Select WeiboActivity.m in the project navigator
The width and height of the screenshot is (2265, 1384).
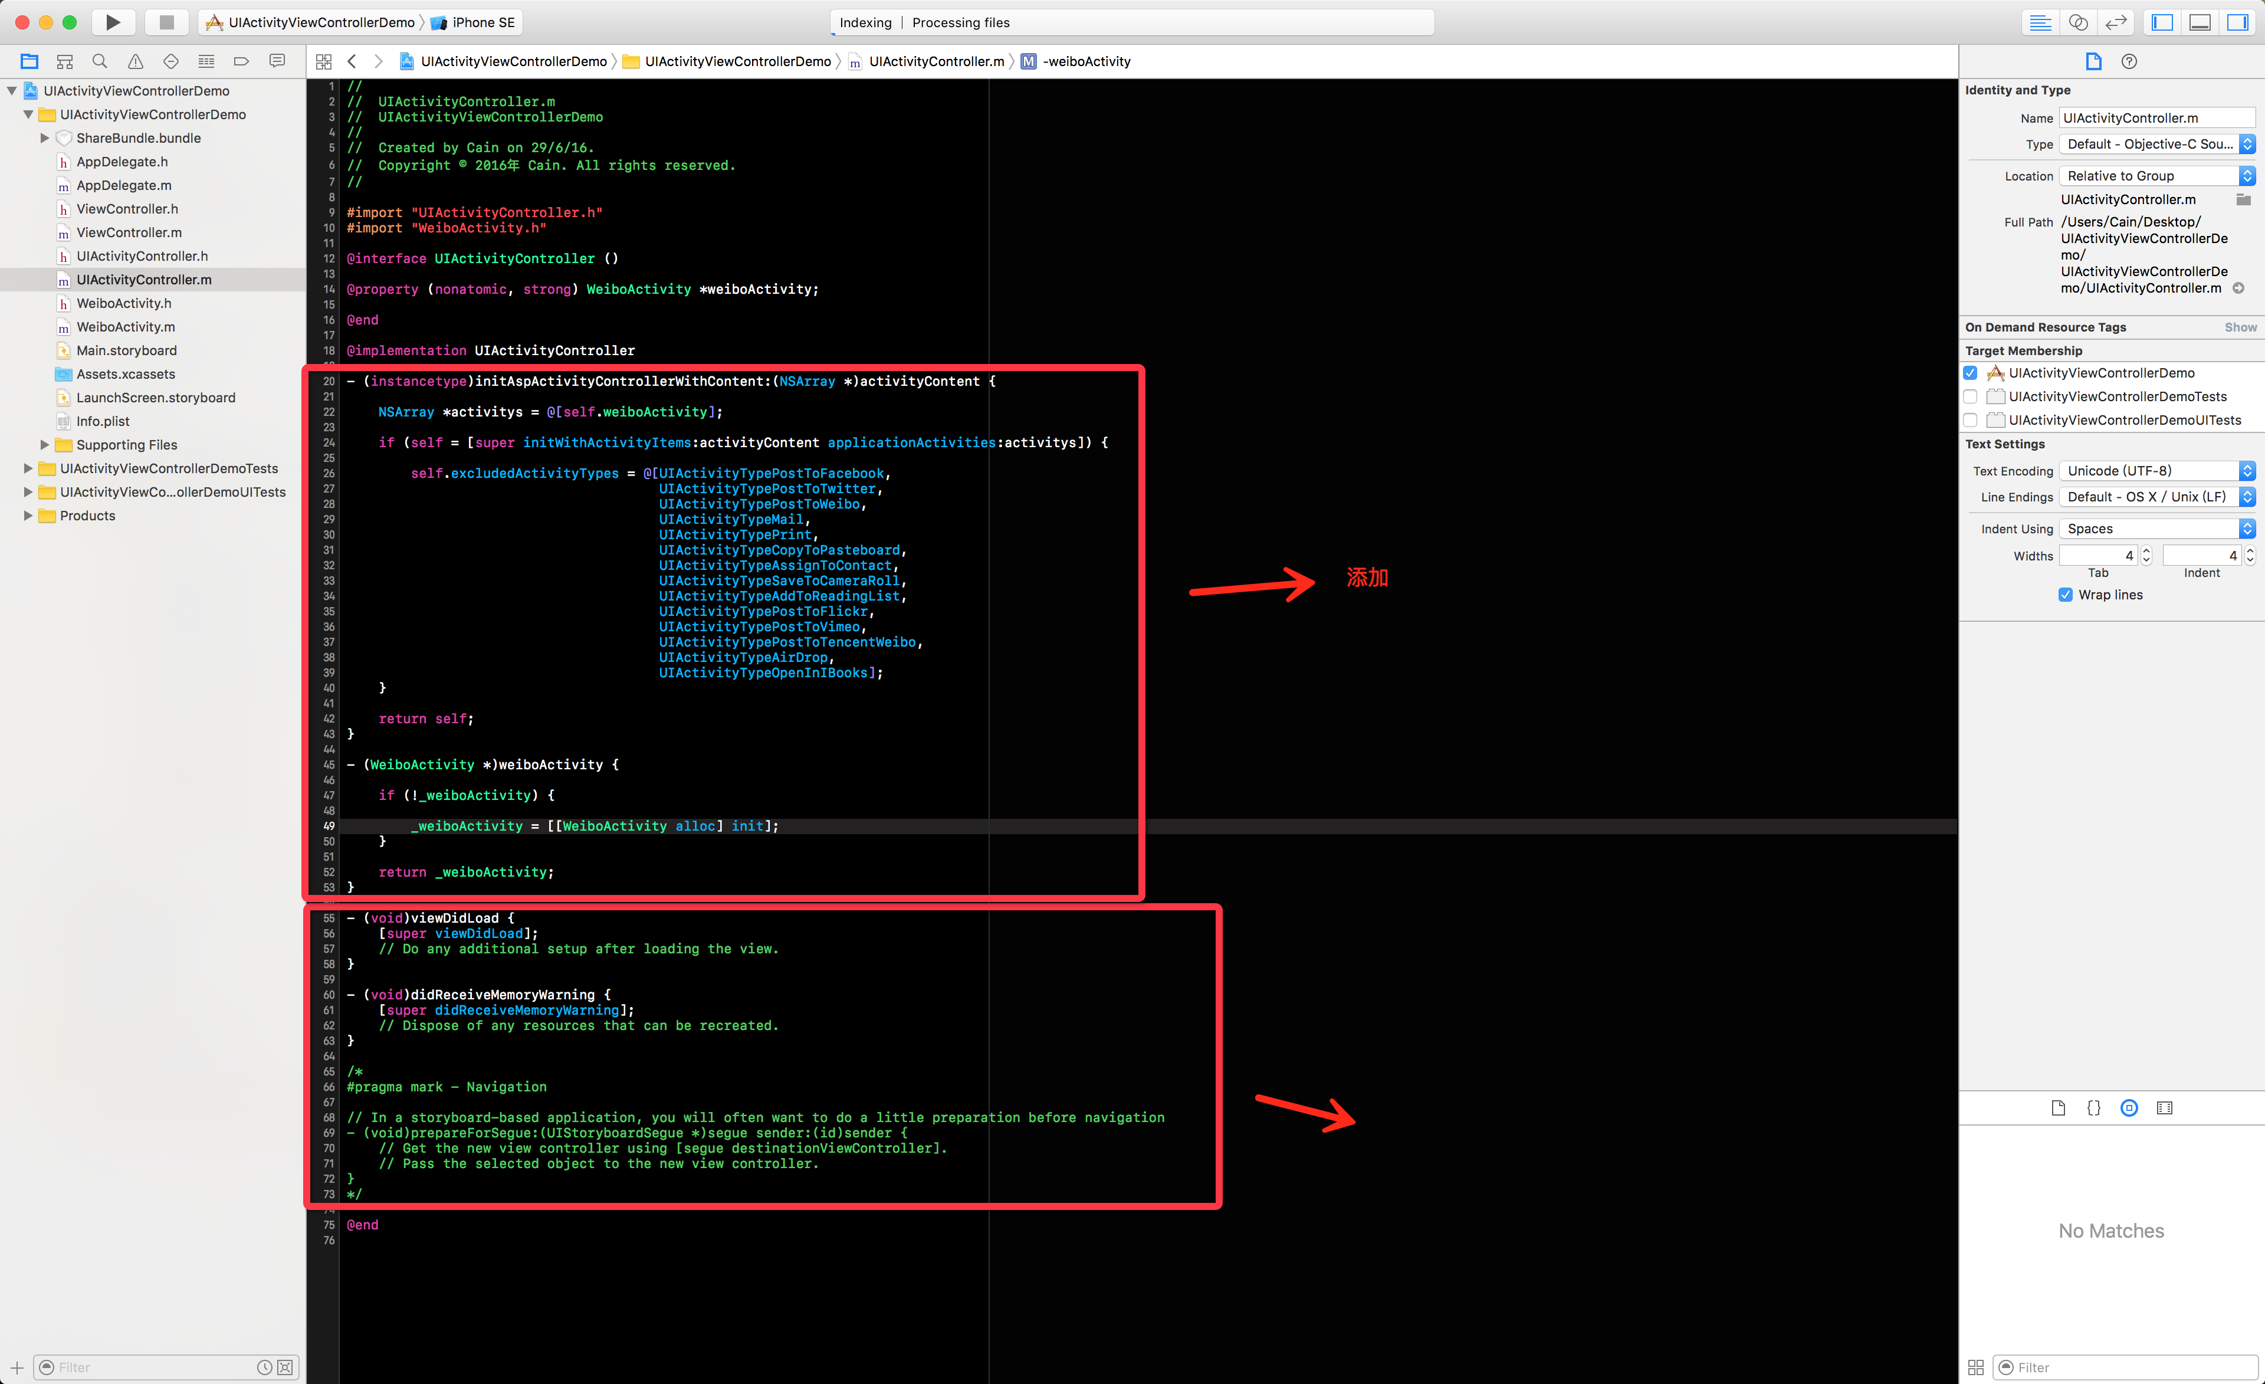[x=125, y=326]
